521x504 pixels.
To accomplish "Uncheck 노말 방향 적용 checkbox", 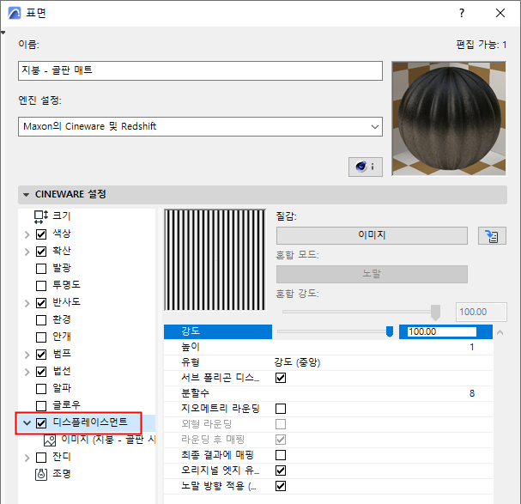I will (281, 486).
